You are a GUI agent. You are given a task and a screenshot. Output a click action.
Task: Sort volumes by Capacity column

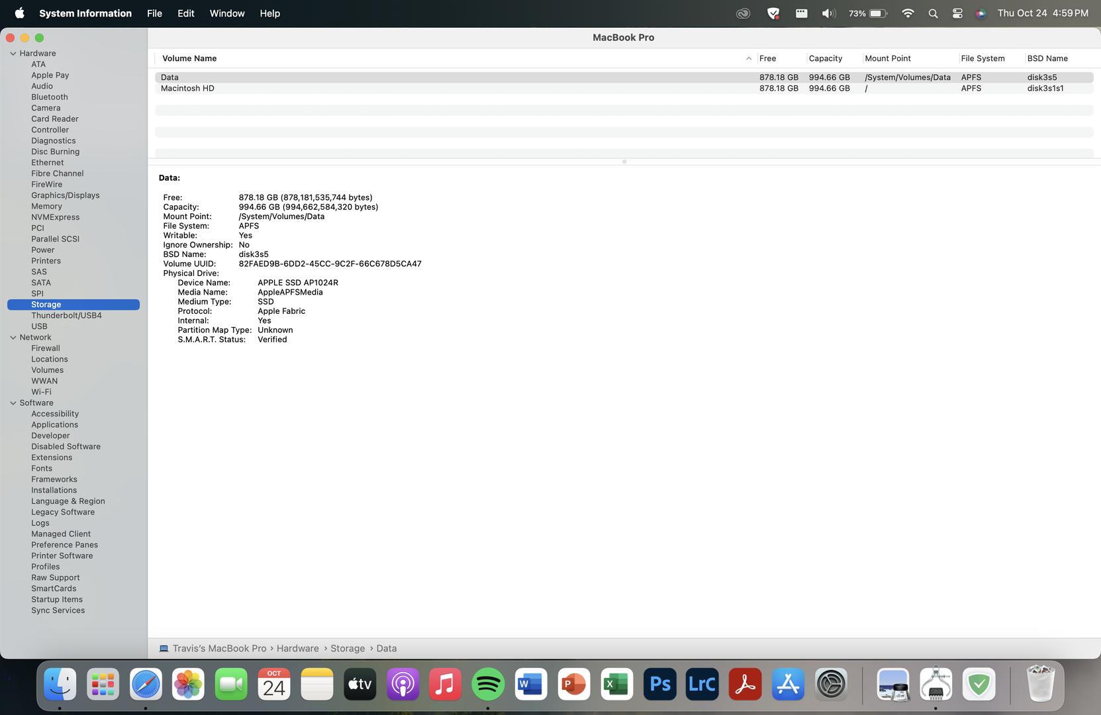(826, 58)
